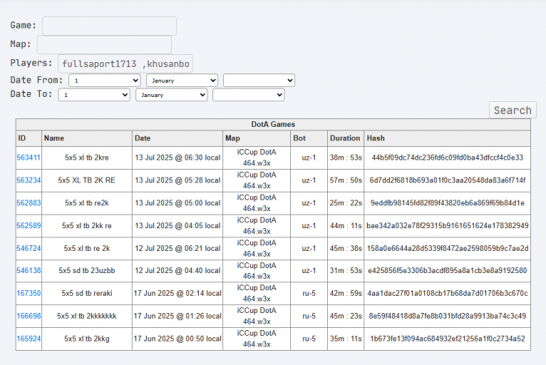
Task: Open game ID 562883 link
Action: point(29,203)
